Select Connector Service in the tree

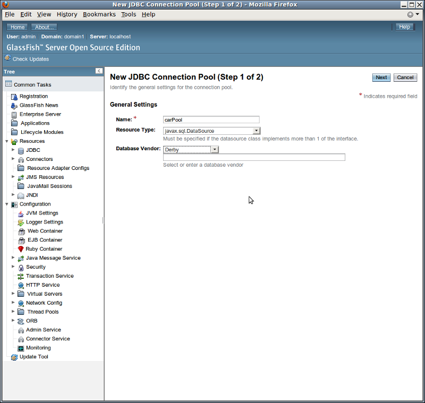click(x=48, y=339)
